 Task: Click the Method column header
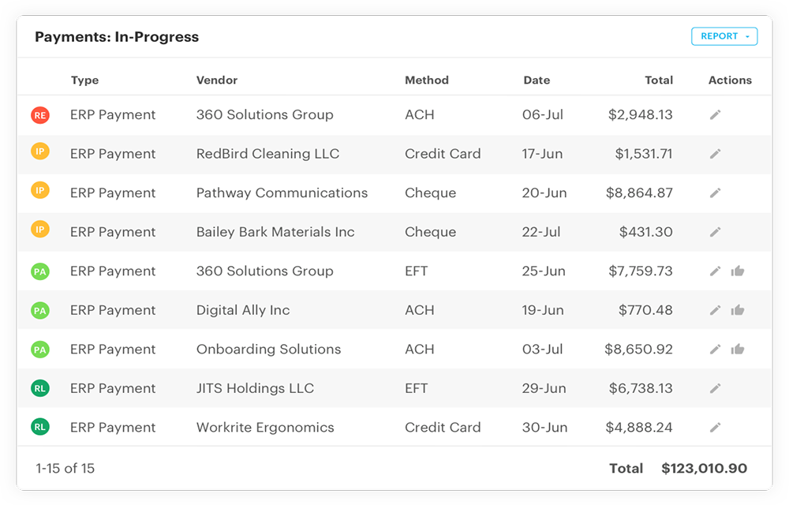click(x=427, y=80)
